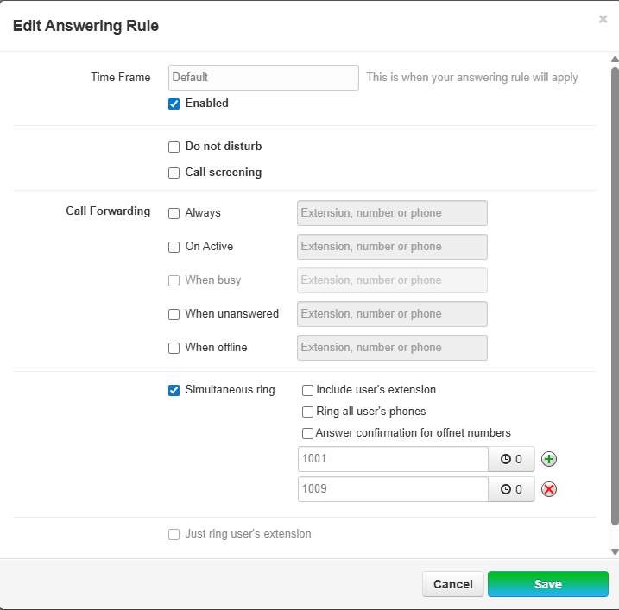Viewport: 619px width, 610px height.
Task: Remove the 1009 entry with red X
Action: pyautogui.click(x=549, y=490)
